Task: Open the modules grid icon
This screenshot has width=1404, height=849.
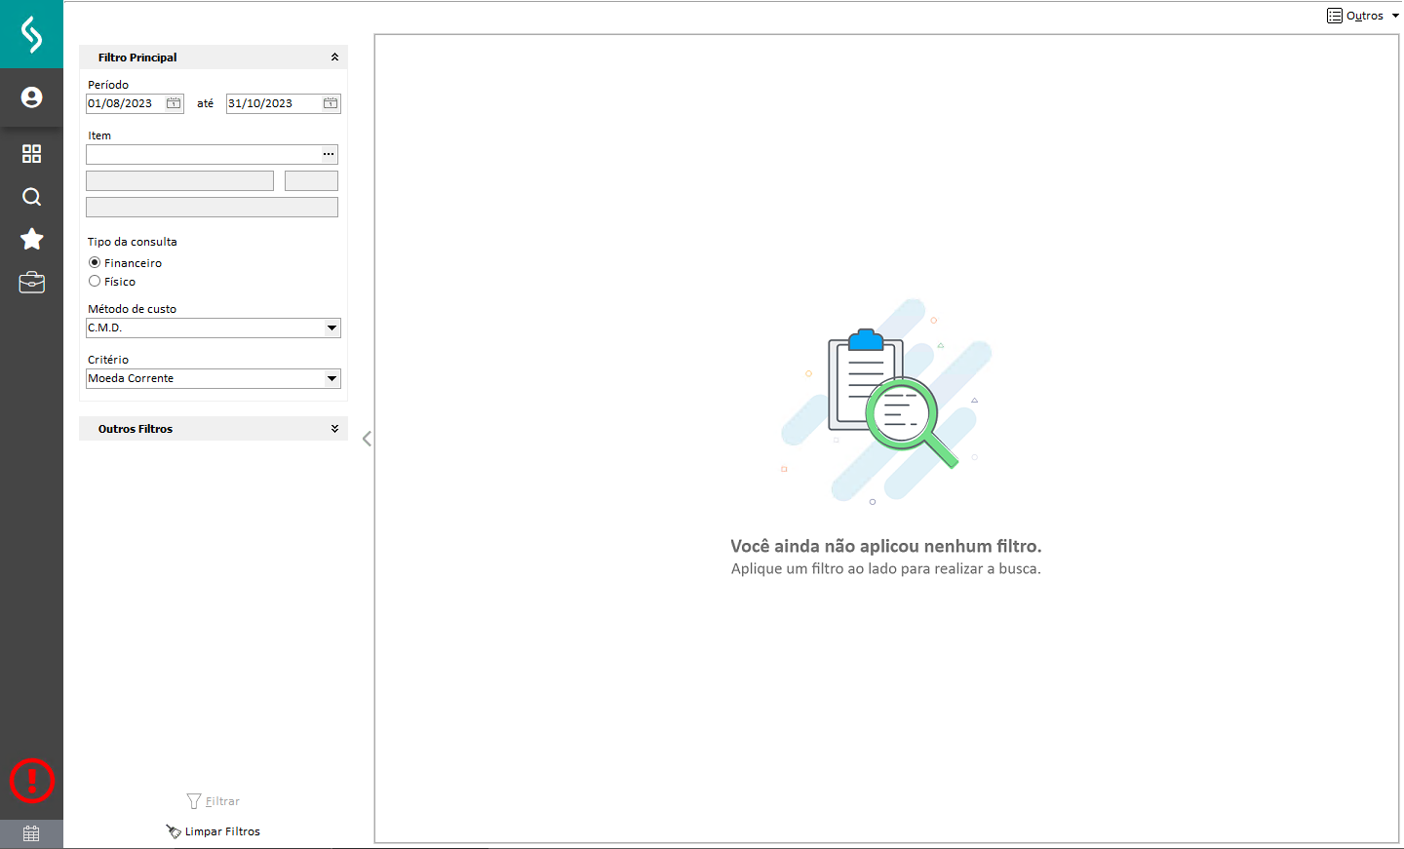Action: pos(31,154)
